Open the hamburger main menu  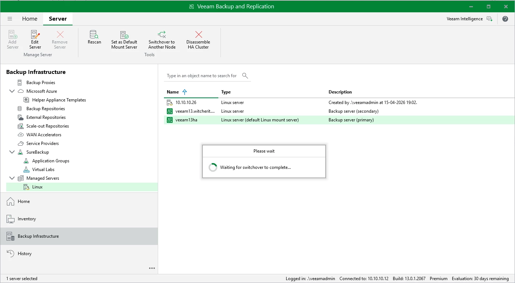point(10,19)
